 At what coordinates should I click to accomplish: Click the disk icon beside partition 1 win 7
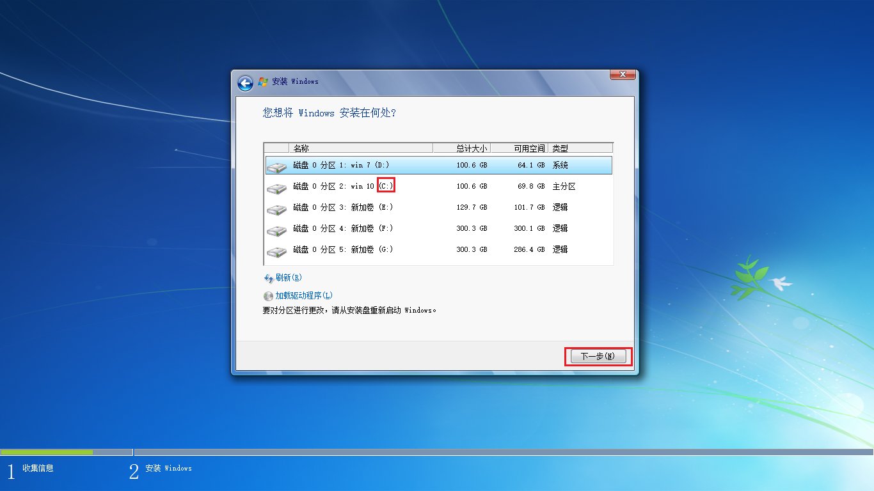(x=276, y=165)
